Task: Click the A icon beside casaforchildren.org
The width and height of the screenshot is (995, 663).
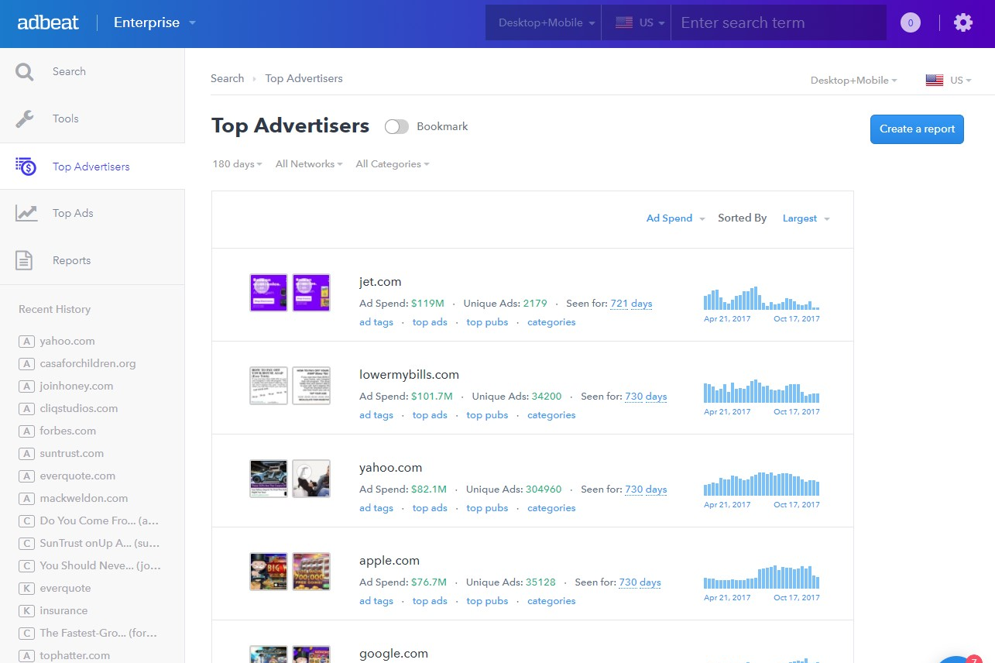Action: (26, 364)
